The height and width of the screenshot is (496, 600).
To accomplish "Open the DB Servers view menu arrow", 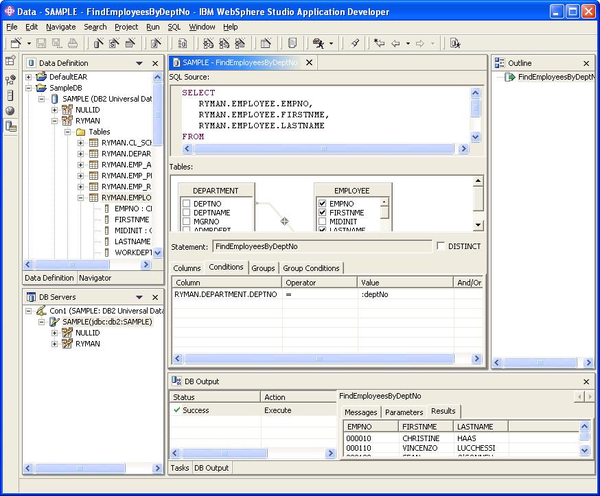I will (139, 297).
